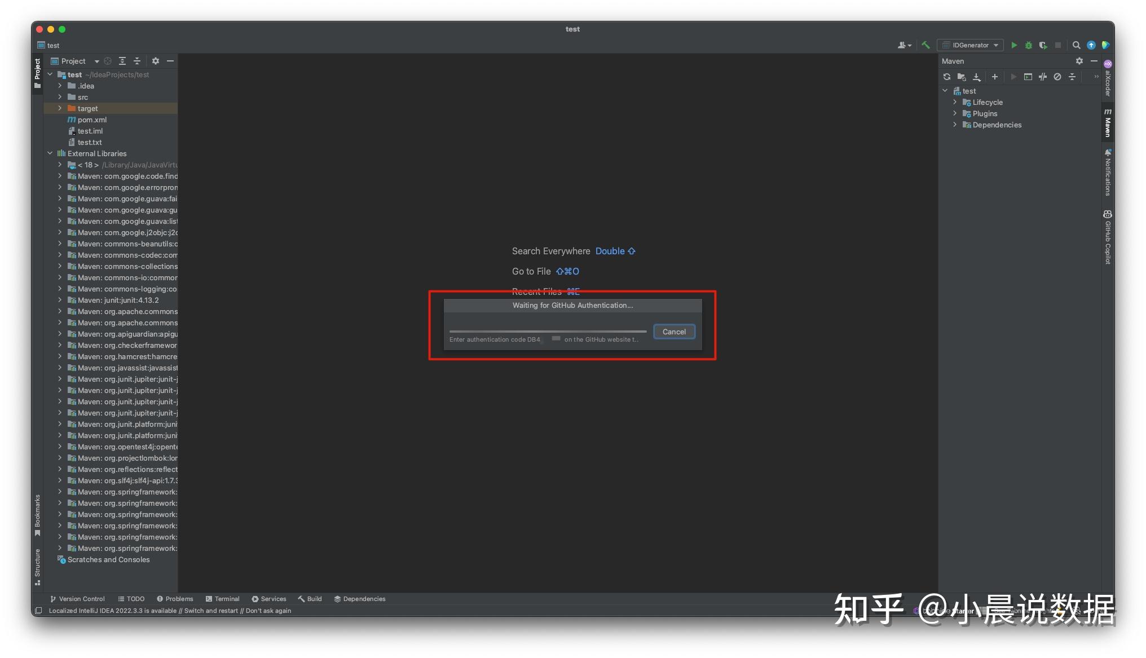Open the Version Control tool window
1146x658 pixels.
coord(77,599)
